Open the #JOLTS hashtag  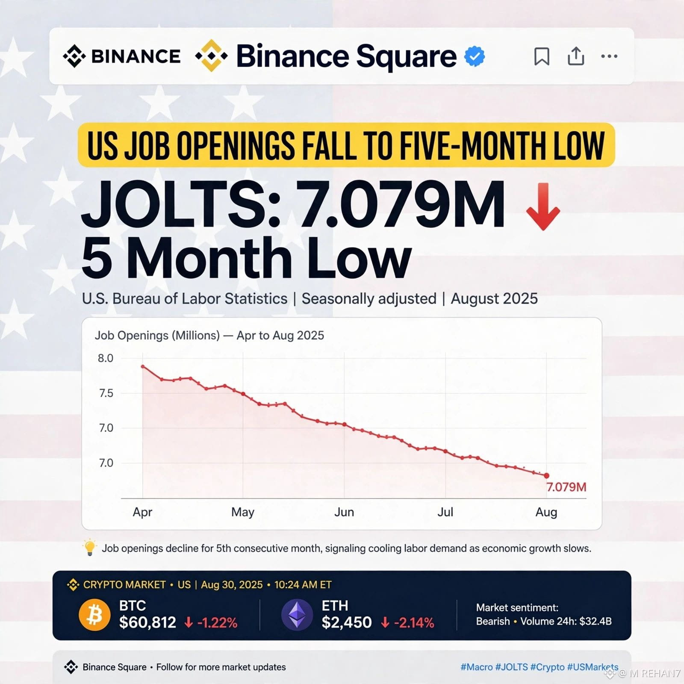[x=511, y=667]
